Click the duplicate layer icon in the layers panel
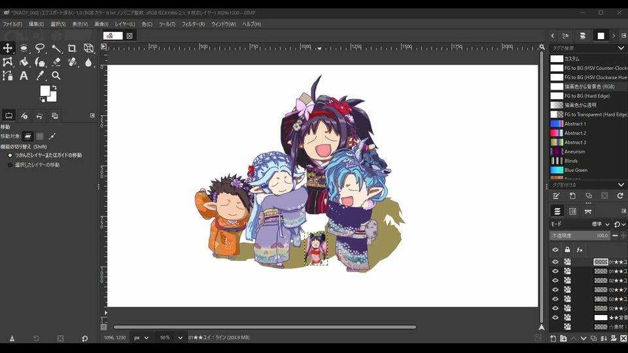628x353 pixels. (x=593, y=339)
